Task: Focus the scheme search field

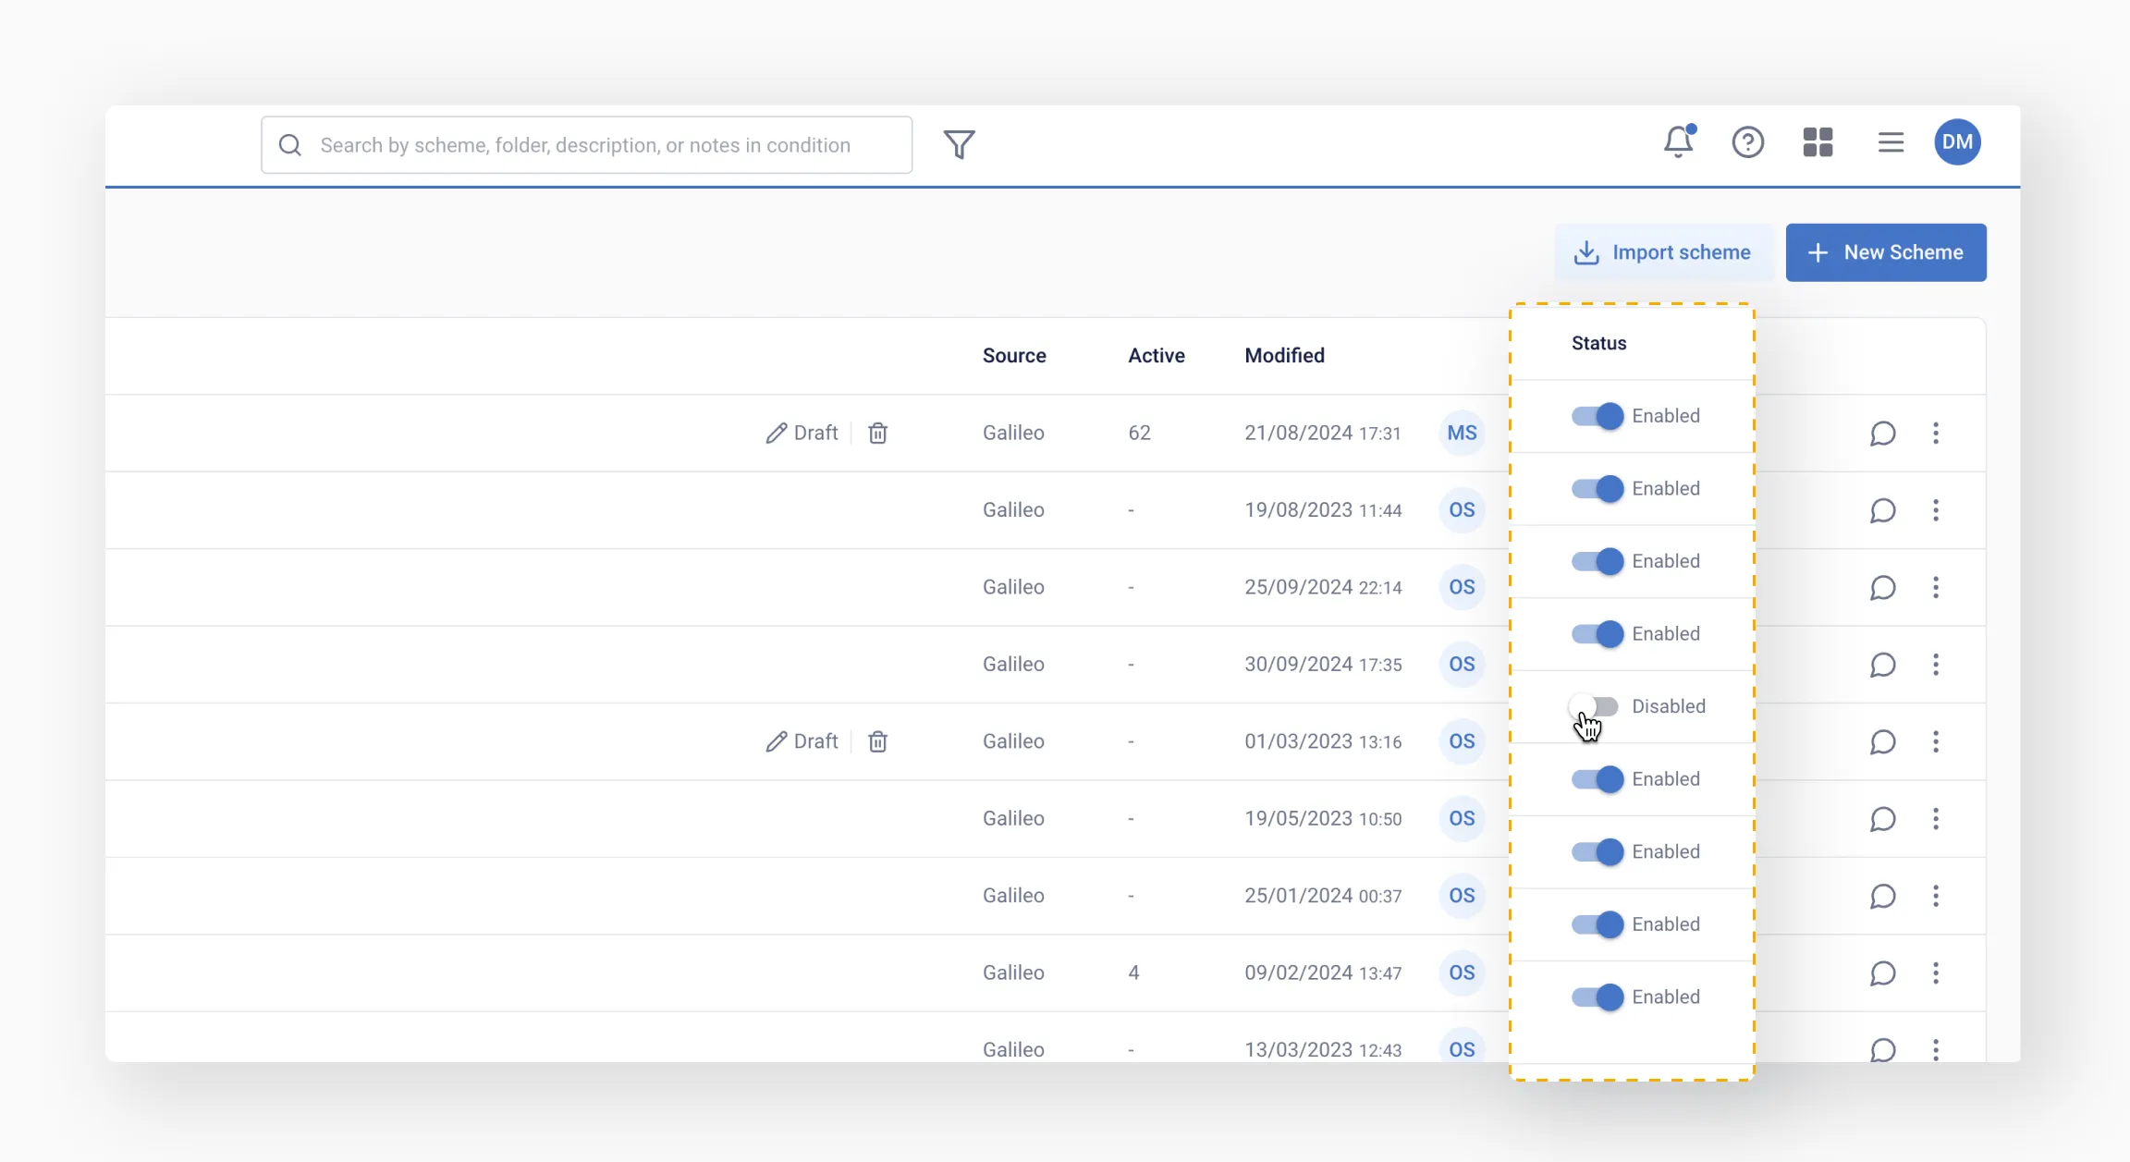Action: (587, 145)
